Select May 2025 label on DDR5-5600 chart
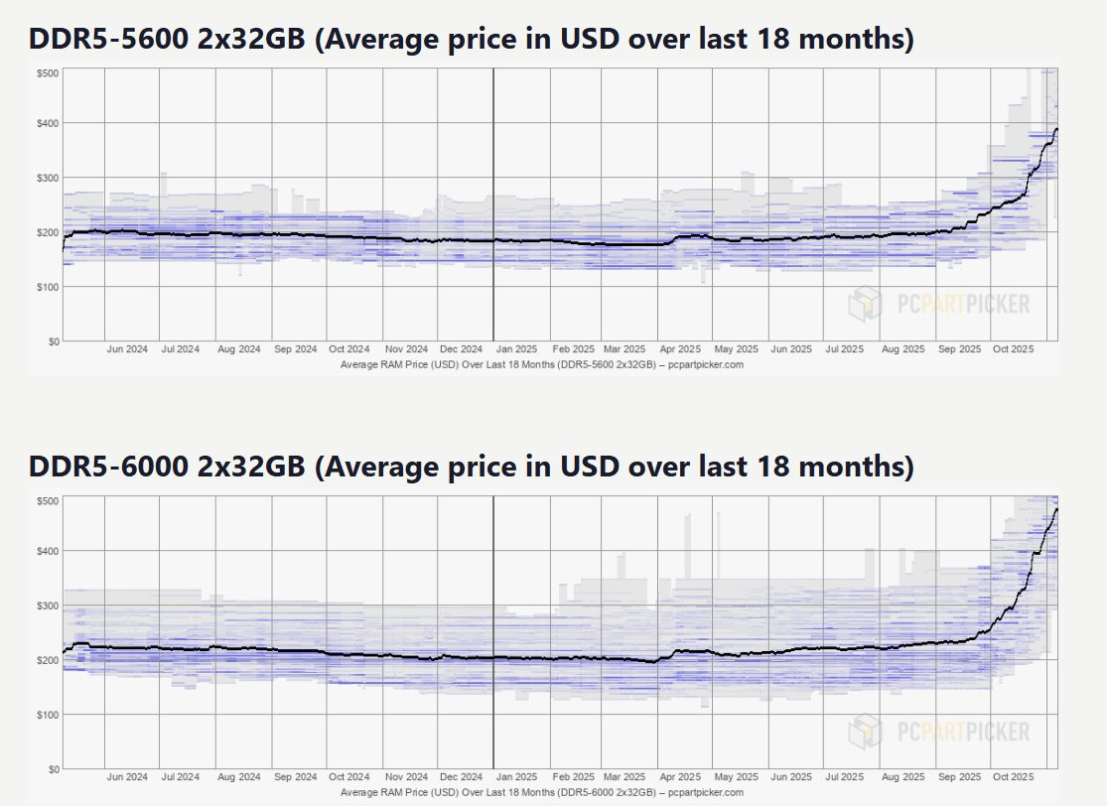 click(x=736, y=349)
